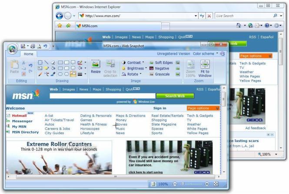Apply the Negative effect

[x=159, y=68]
